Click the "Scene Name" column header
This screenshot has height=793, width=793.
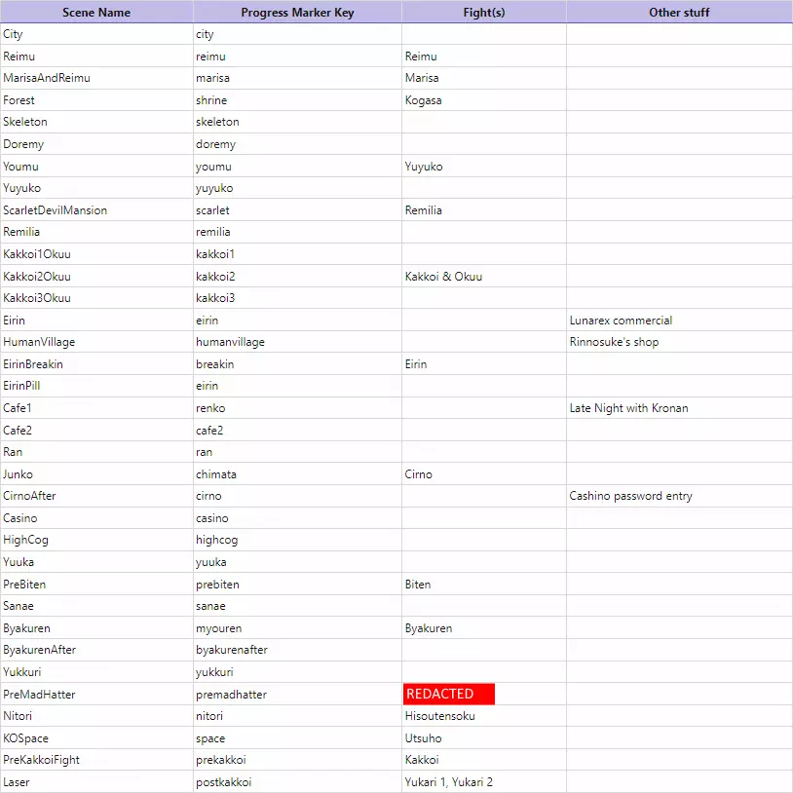(96, 13)
